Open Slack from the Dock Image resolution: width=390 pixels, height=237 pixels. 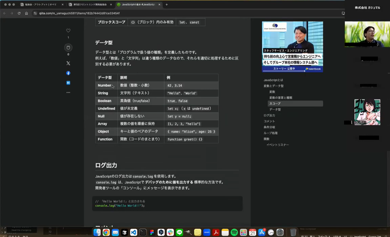click(170, 232)
